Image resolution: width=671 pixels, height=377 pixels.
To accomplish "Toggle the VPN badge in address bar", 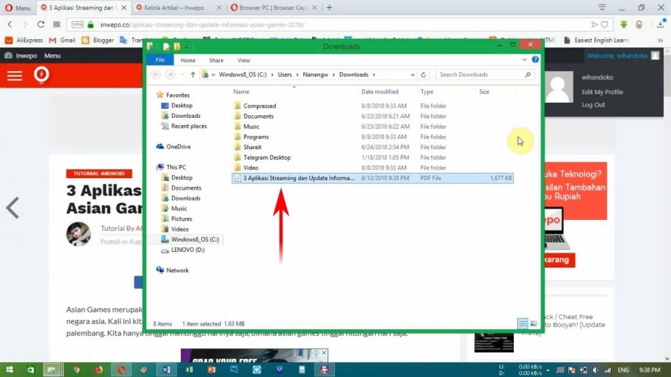I will (x=77, y=24).
